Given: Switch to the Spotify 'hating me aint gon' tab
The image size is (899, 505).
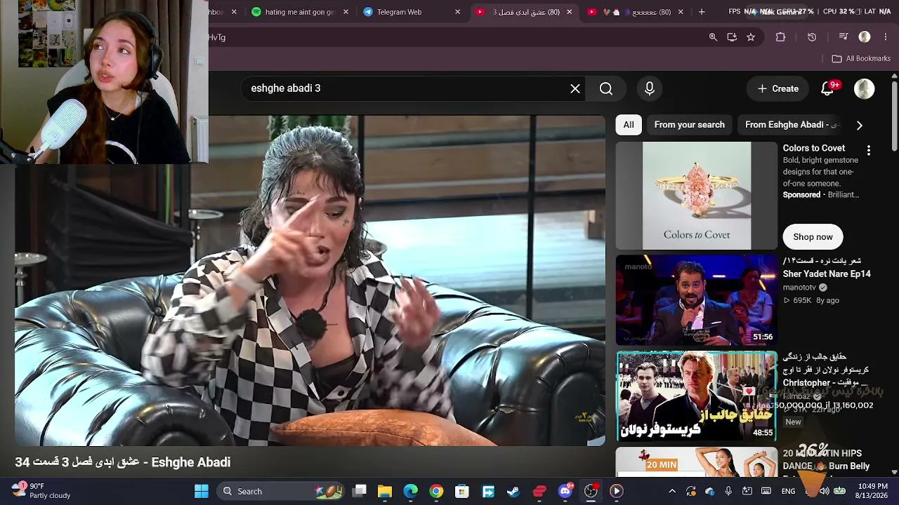Looking at the screenshot, I should pos(300,12).
